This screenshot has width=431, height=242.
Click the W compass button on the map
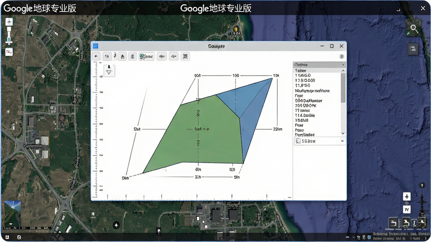point(407,209)
